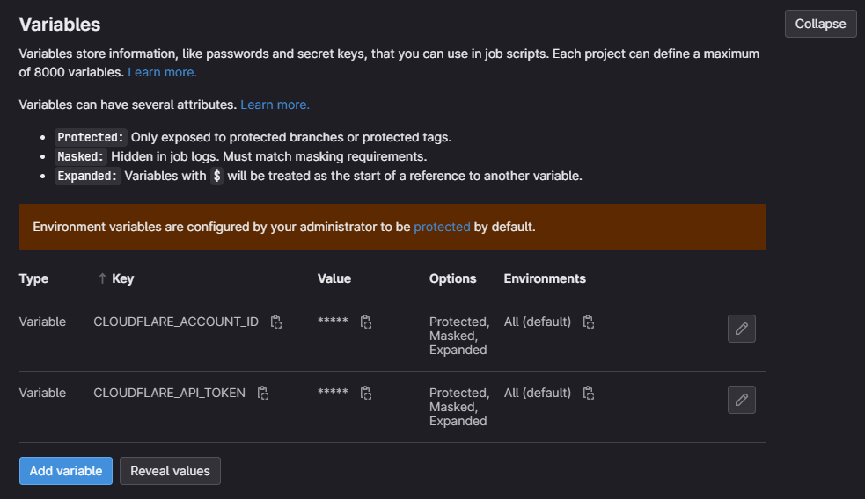Click the CLOUDFLARE_ACCOUNT_ID key text
Viewport: 865px width, 499px height.
(176, 322)
